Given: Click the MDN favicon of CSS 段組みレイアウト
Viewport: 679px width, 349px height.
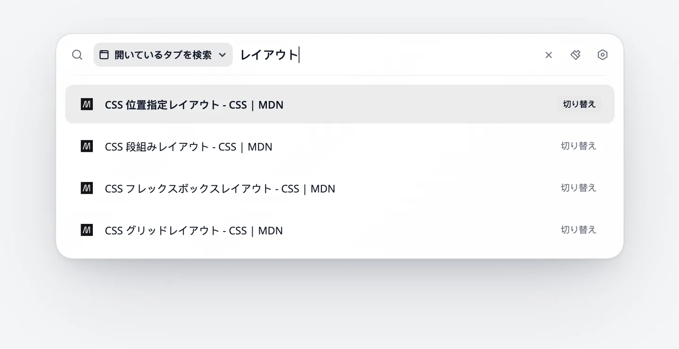Looking at the screenshot, I should [x=87, y=146].
